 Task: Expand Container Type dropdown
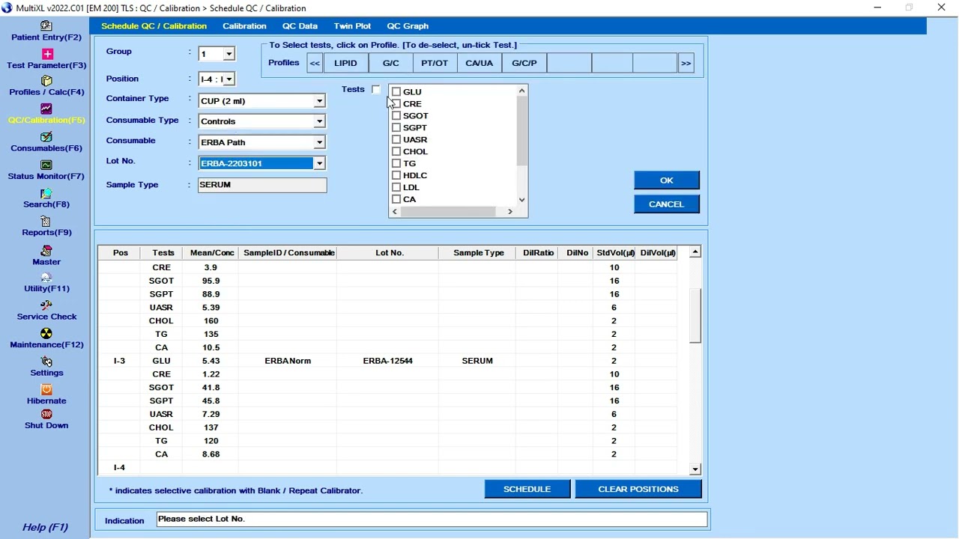[x=319, y=101]
